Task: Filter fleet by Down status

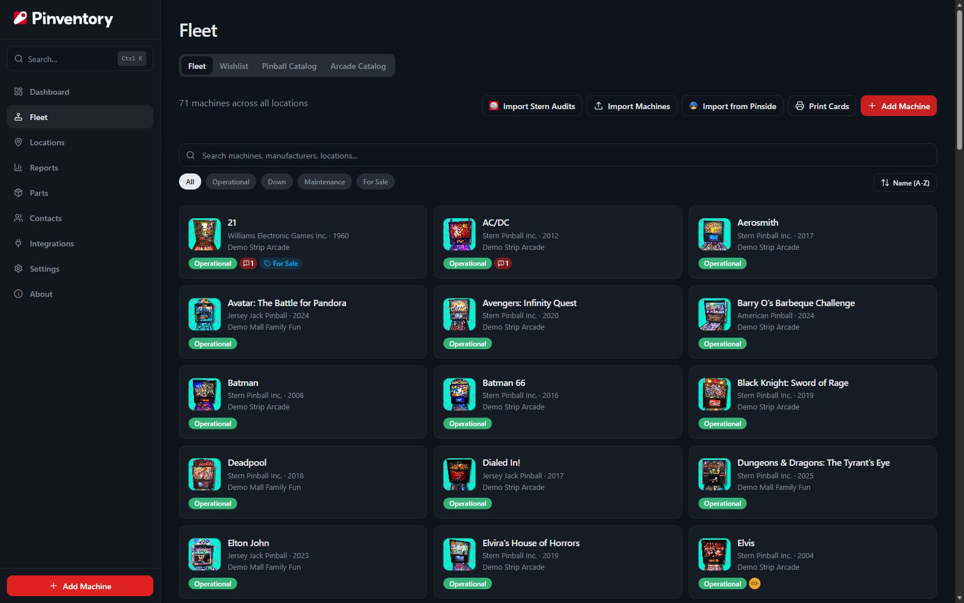Action: [x=277, y=181]
